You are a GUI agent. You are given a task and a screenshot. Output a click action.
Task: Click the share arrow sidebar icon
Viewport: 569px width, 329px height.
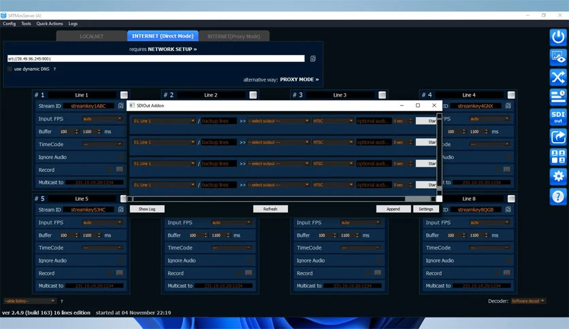click(558, 137)
